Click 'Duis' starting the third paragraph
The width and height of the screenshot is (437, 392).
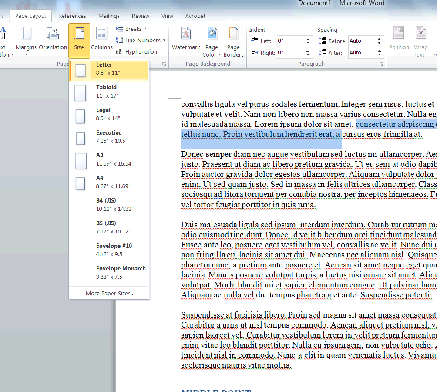[189, 225]
